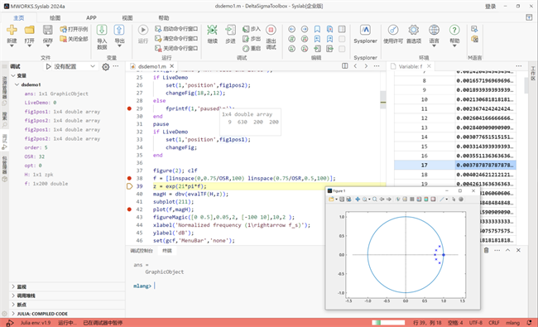Open the 没有配置 configuration dropdown

click(x=74, y=66)
